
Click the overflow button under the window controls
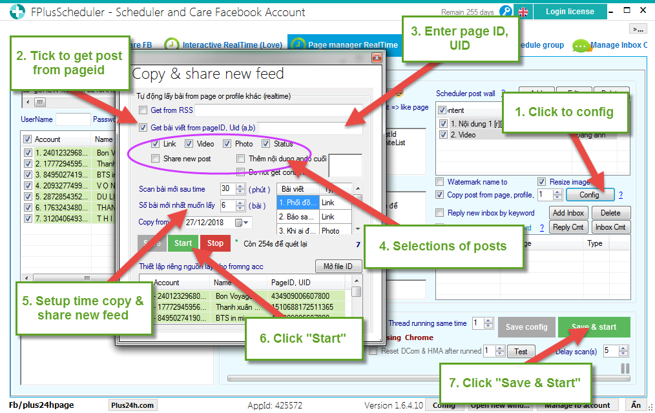tap(638, 29)
